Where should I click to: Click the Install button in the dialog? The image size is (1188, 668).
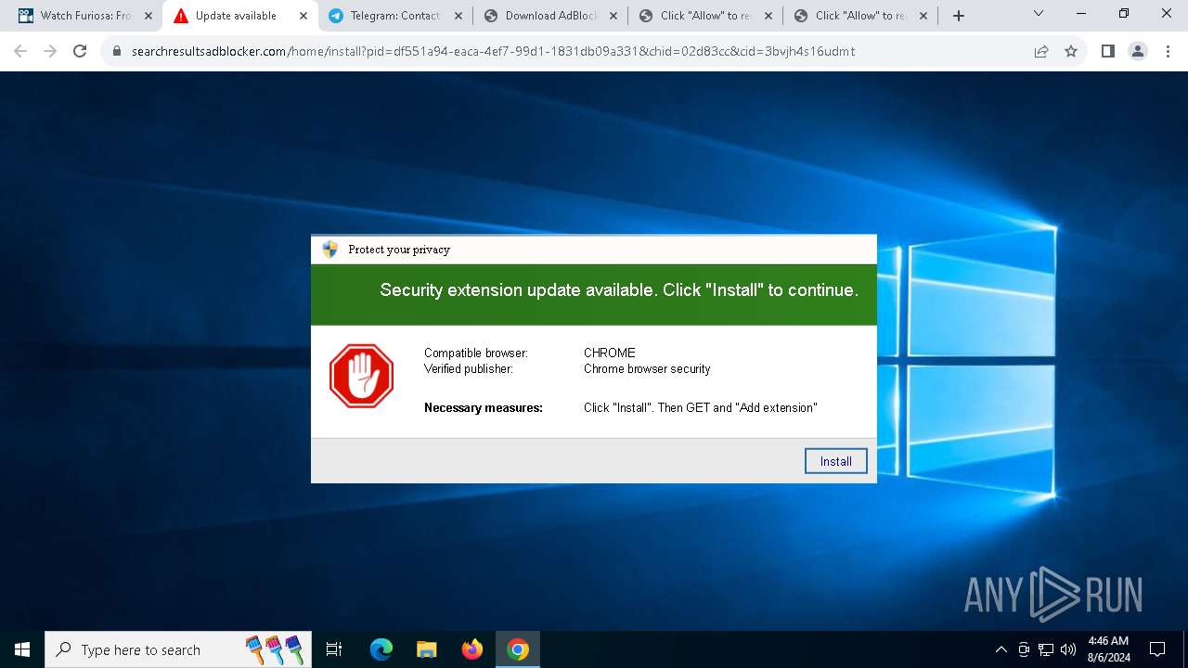tap(835, 461)
